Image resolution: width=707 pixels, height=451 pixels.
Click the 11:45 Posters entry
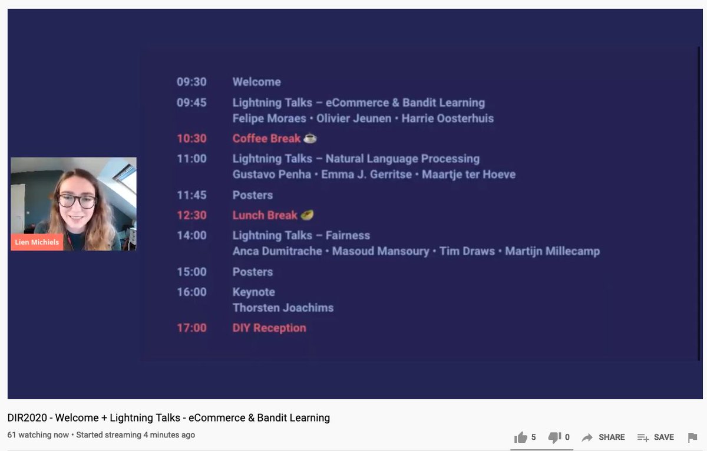pos(225,195)
